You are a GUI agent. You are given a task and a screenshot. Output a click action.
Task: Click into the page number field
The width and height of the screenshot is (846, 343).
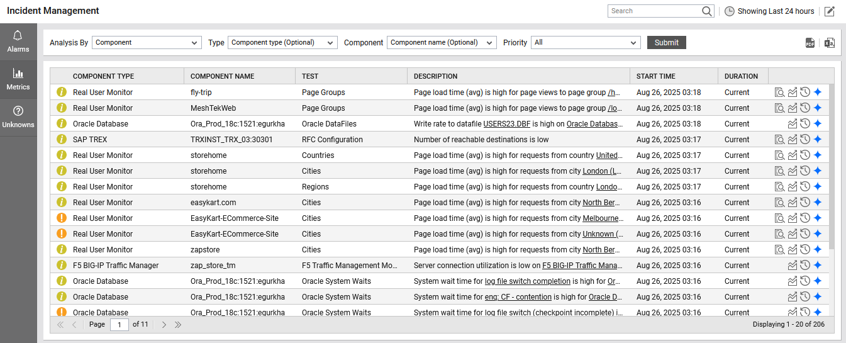(119, 325)
